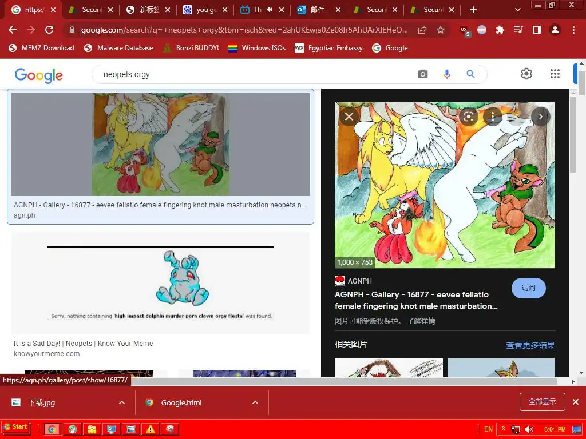Open the Bonzi BUDDY! bookmark
This screenshot has height=439, width=586.
[x=191, y=48]
